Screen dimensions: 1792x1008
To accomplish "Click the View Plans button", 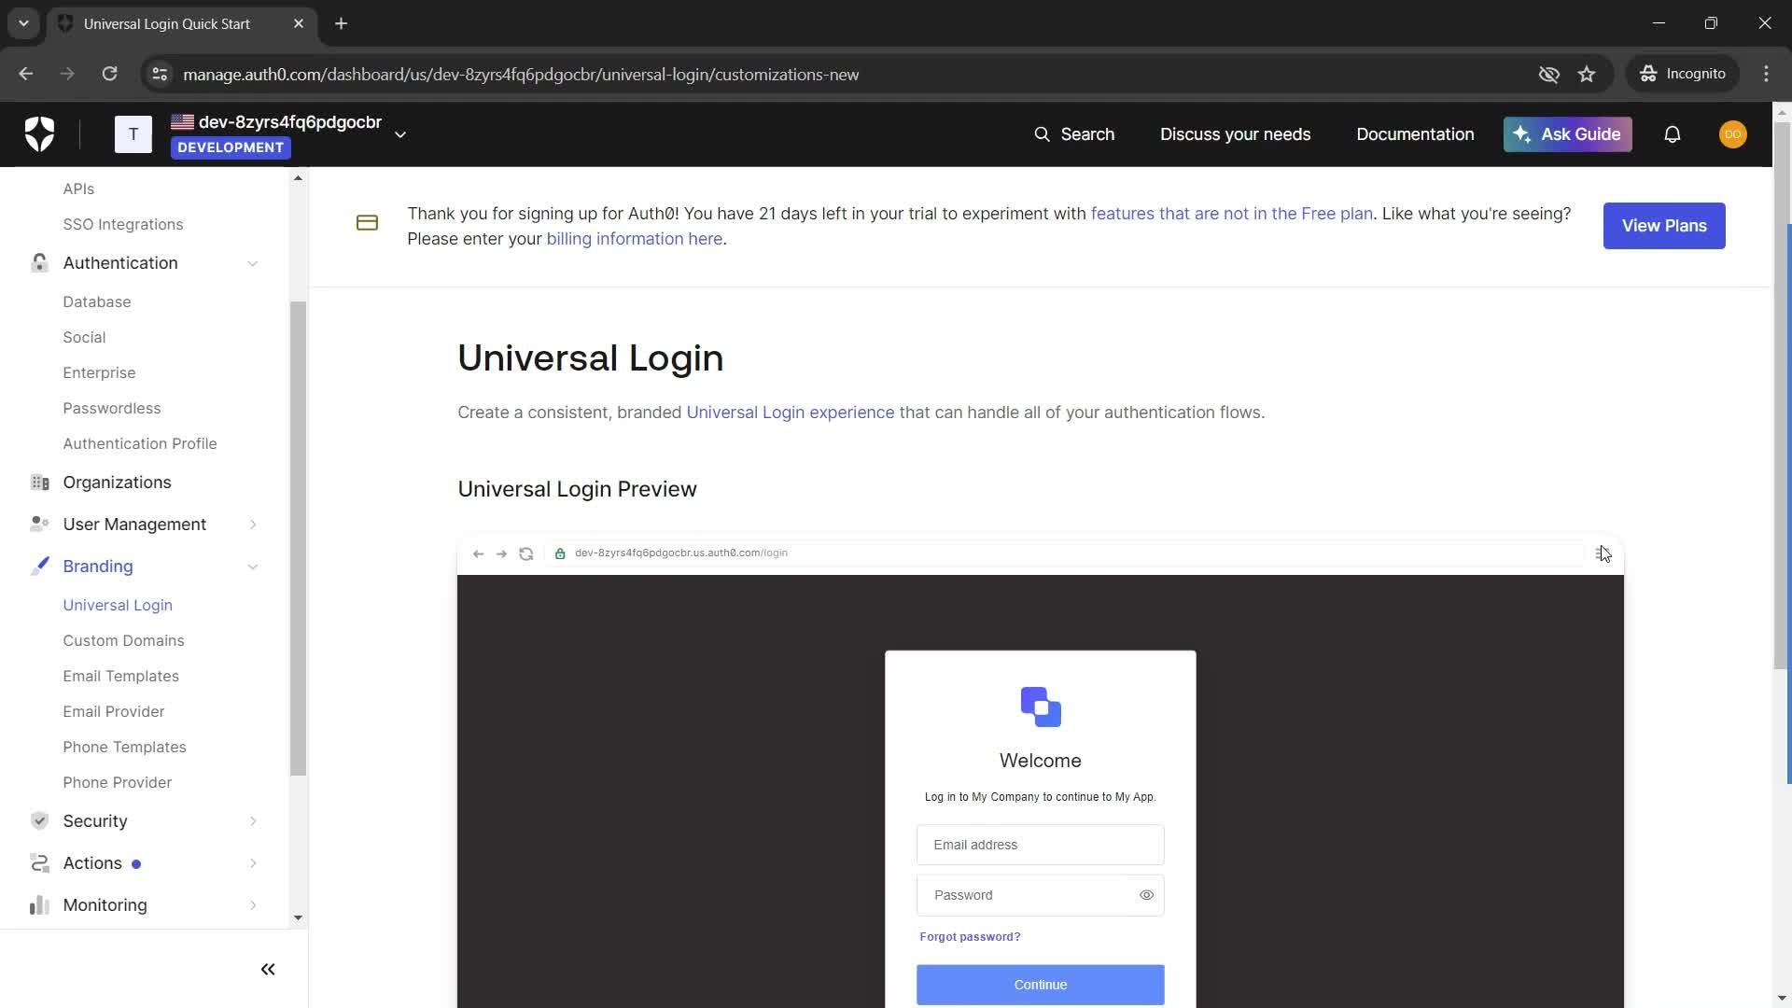I will click(1664, 226).
